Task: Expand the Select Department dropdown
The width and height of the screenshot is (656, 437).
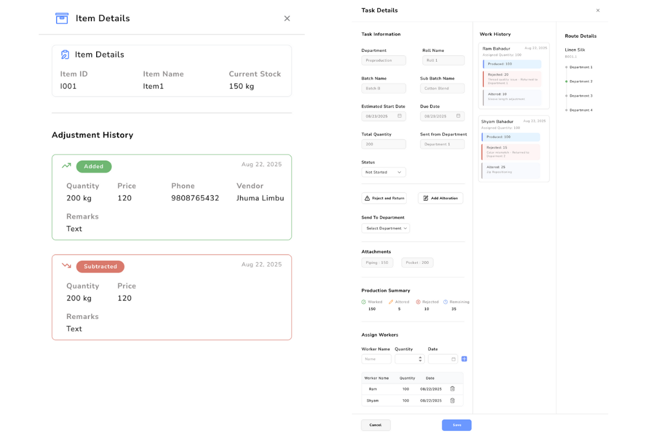Action: point(385,228)
